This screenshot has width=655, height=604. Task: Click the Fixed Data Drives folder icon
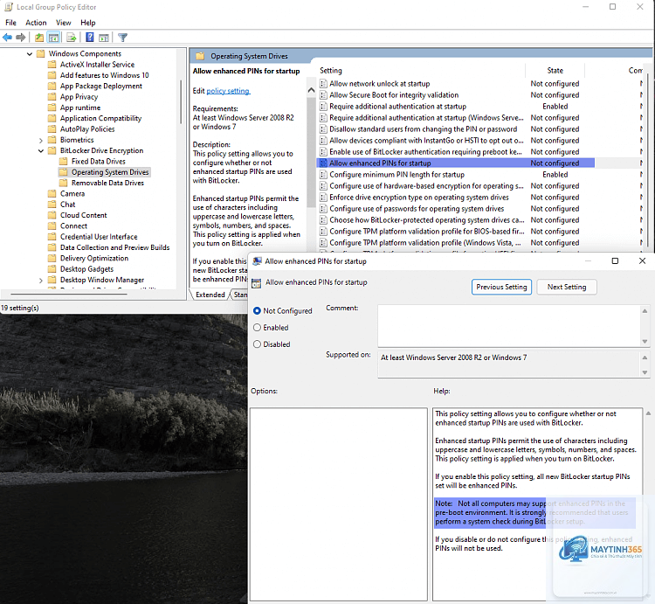coord(63,162)
